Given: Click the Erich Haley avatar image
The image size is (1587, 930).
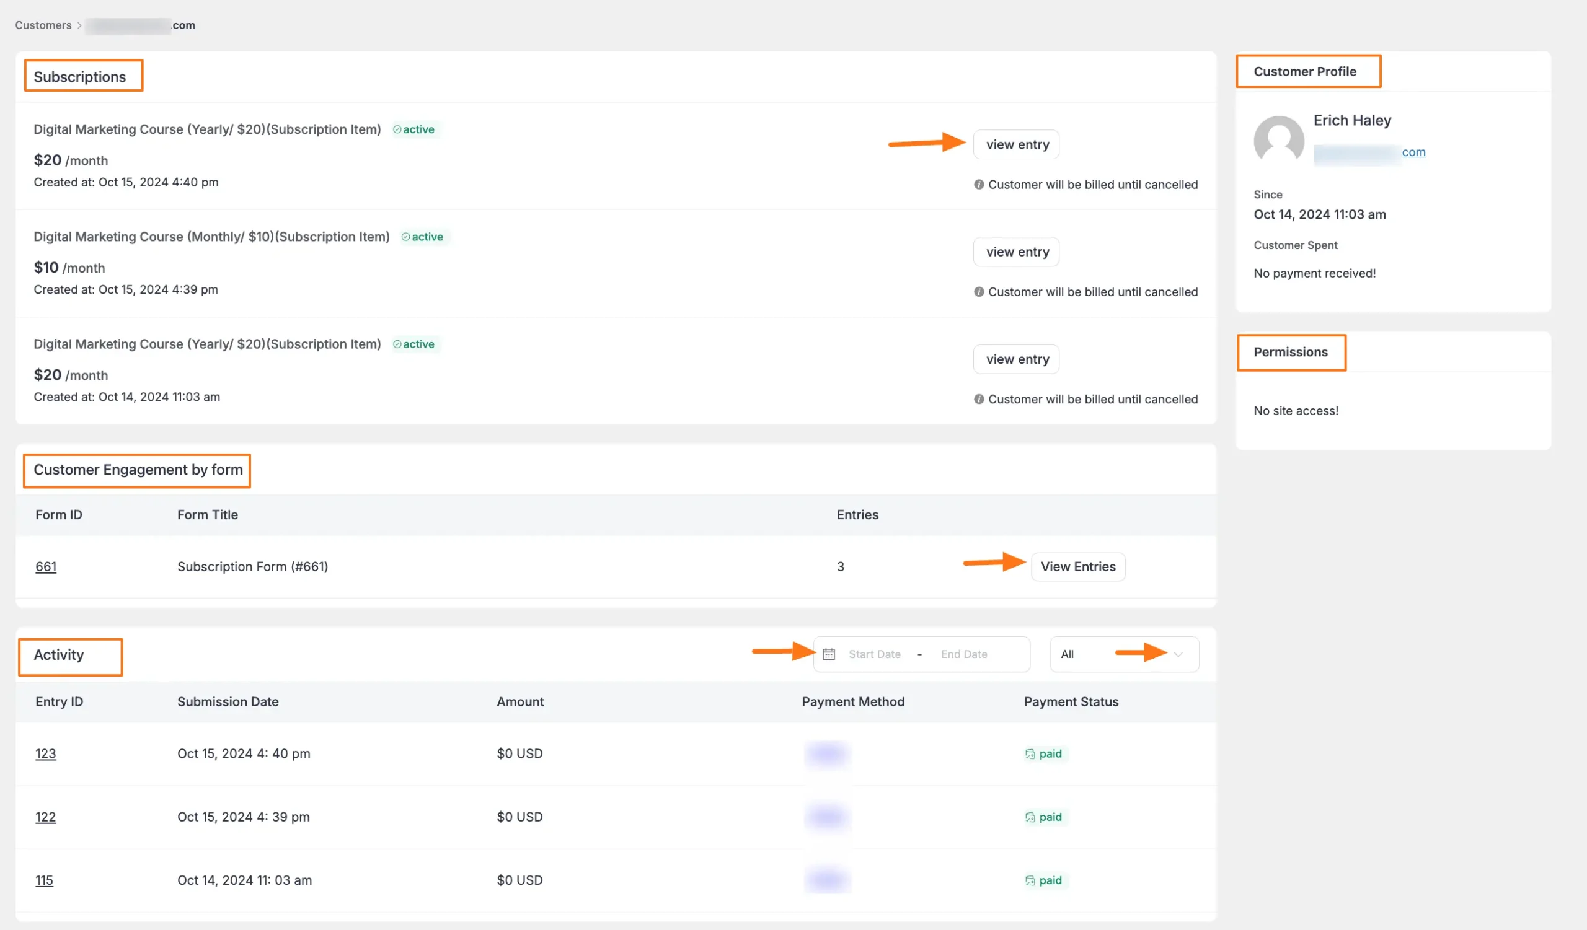Looking at the screenshot, I should (1278, 139).
